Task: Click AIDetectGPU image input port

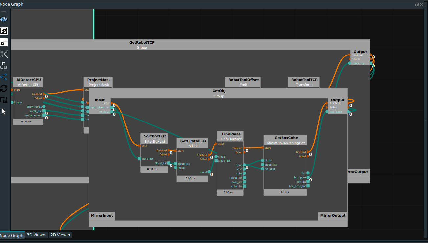Action: pyautogui.click(x=12, y=102)
